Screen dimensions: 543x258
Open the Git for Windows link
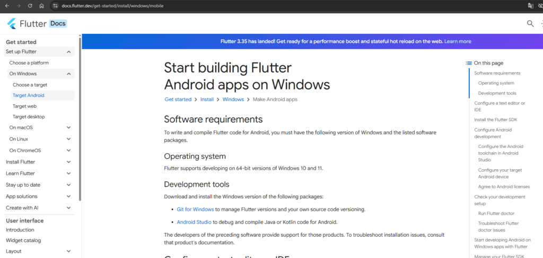click(195, 209)
